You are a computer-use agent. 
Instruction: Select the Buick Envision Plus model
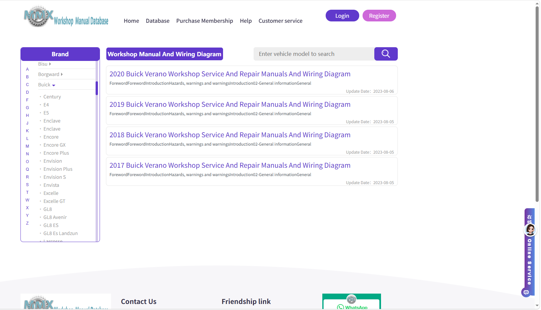pos(58,169)
